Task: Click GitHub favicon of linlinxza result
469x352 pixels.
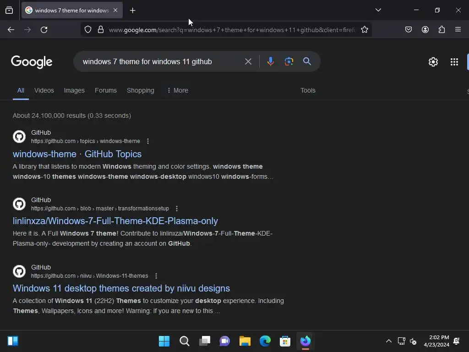Action: 19,204
